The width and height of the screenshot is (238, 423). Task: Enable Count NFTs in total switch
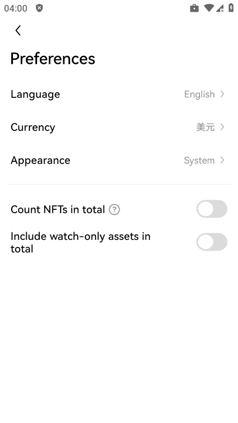(212, 209)
